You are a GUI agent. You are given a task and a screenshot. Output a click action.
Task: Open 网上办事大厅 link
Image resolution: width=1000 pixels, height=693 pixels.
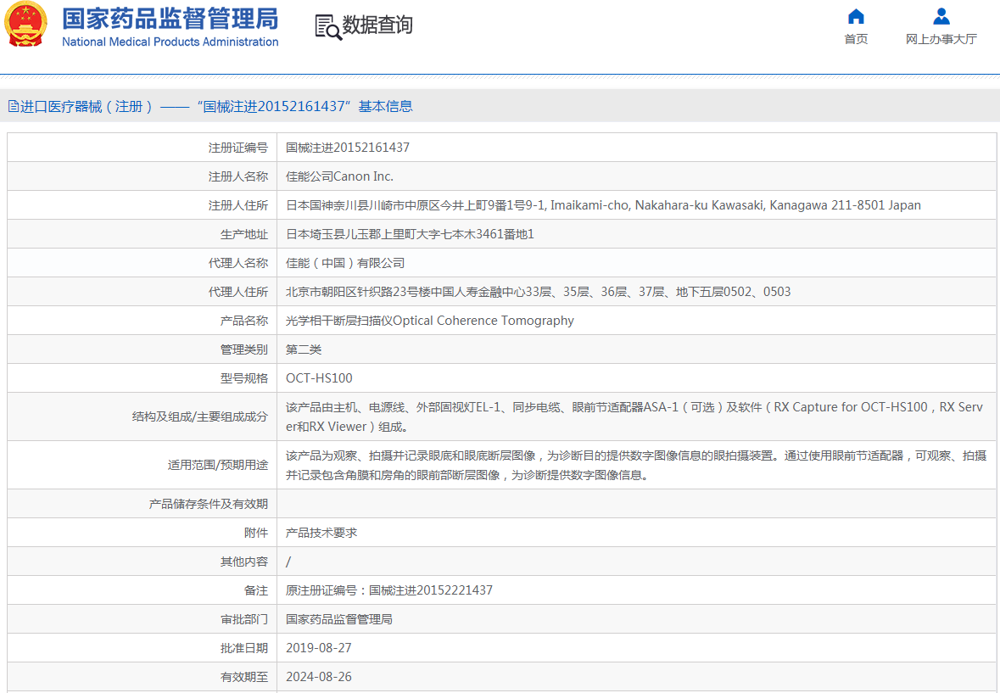click(x=941, y=39)
